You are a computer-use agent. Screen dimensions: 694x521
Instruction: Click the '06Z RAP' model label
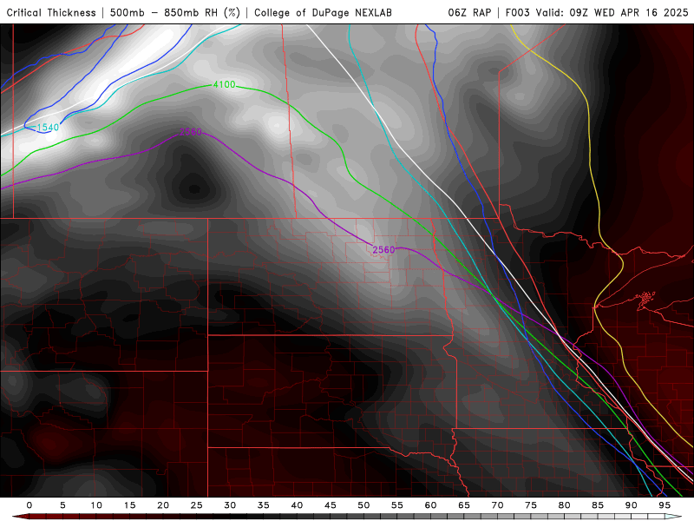(469, 12)
